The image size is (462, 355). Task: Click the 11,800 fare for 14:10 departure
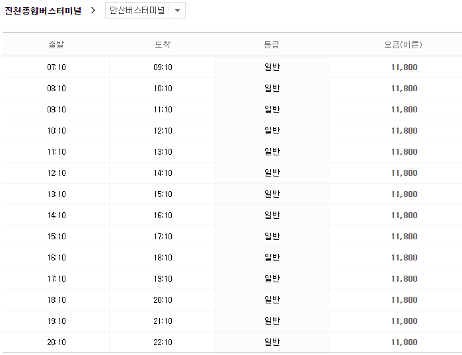click(x=404, y=216)
